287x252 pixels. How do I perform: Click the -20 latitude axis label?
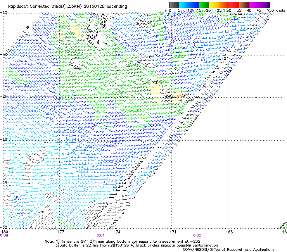[3, 13]
